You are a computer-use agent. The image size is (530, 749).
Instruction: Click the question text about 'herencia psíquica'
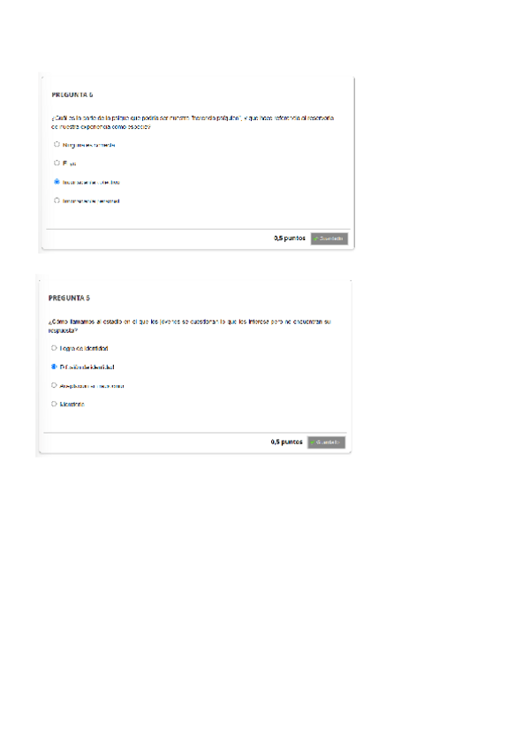(193, 122)
